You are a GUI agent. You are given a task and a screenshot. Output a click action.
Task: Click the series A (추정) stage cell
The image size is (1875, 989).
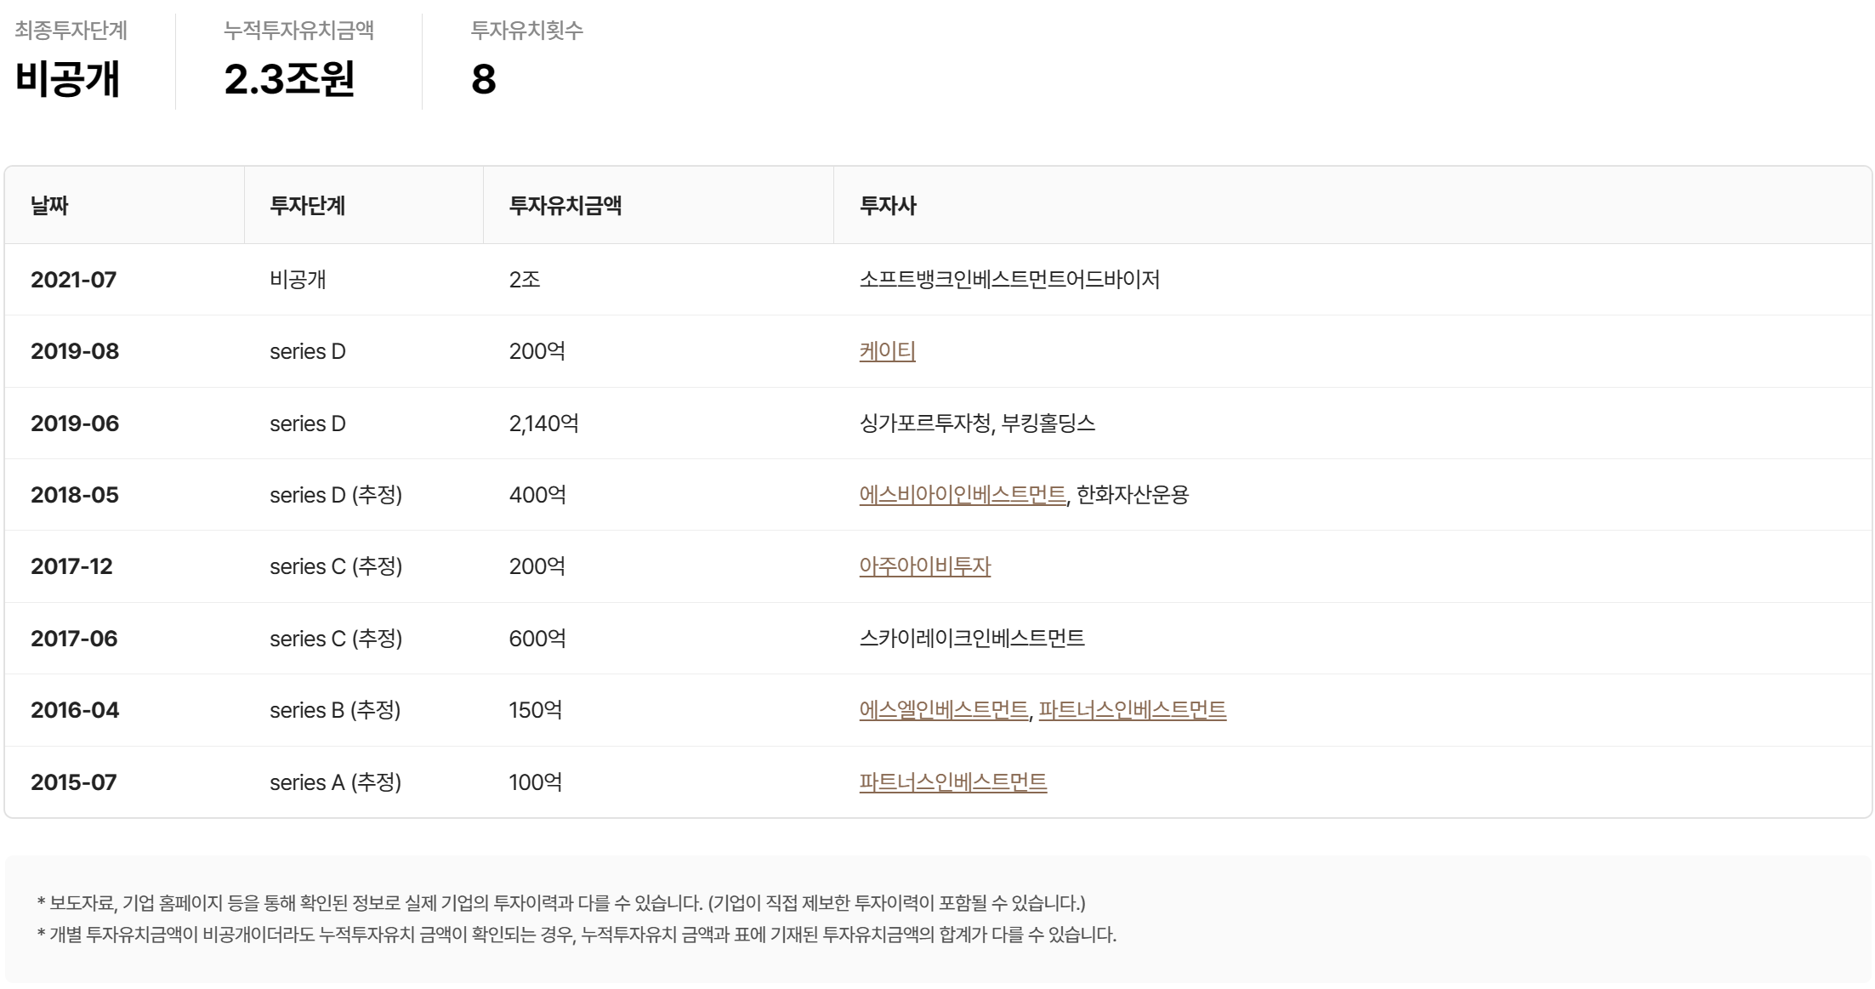coord(335,782)
